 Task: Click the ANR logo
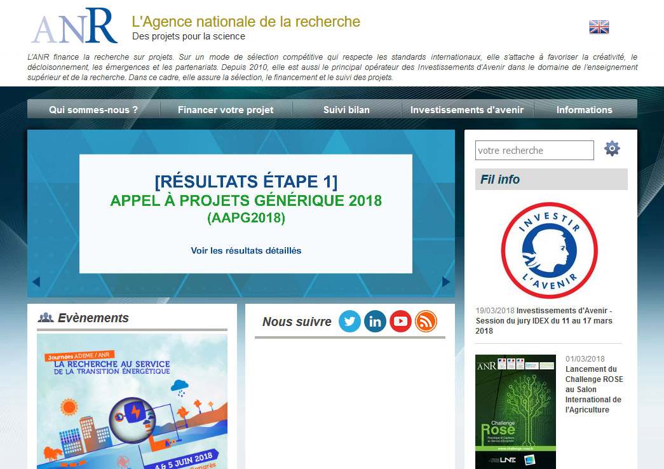pos(74,25)
